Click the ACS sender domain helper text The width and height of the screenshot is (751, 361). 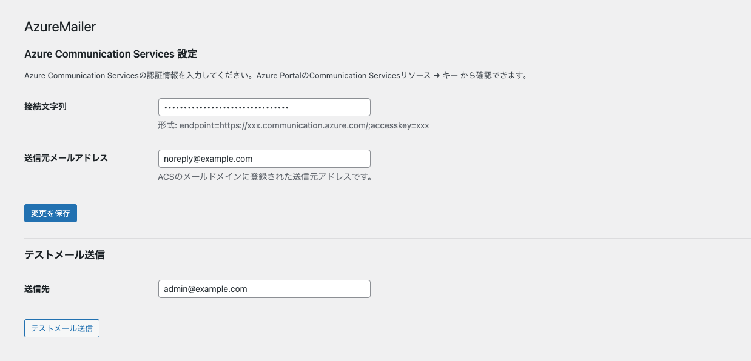pyautogui.click(x=266, y=176)
